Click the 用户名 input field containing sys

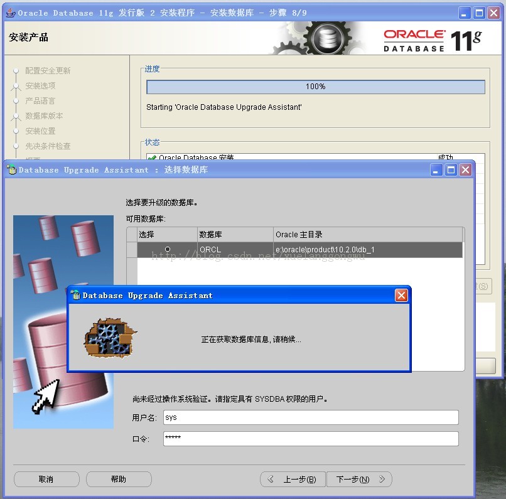(311, 417)
